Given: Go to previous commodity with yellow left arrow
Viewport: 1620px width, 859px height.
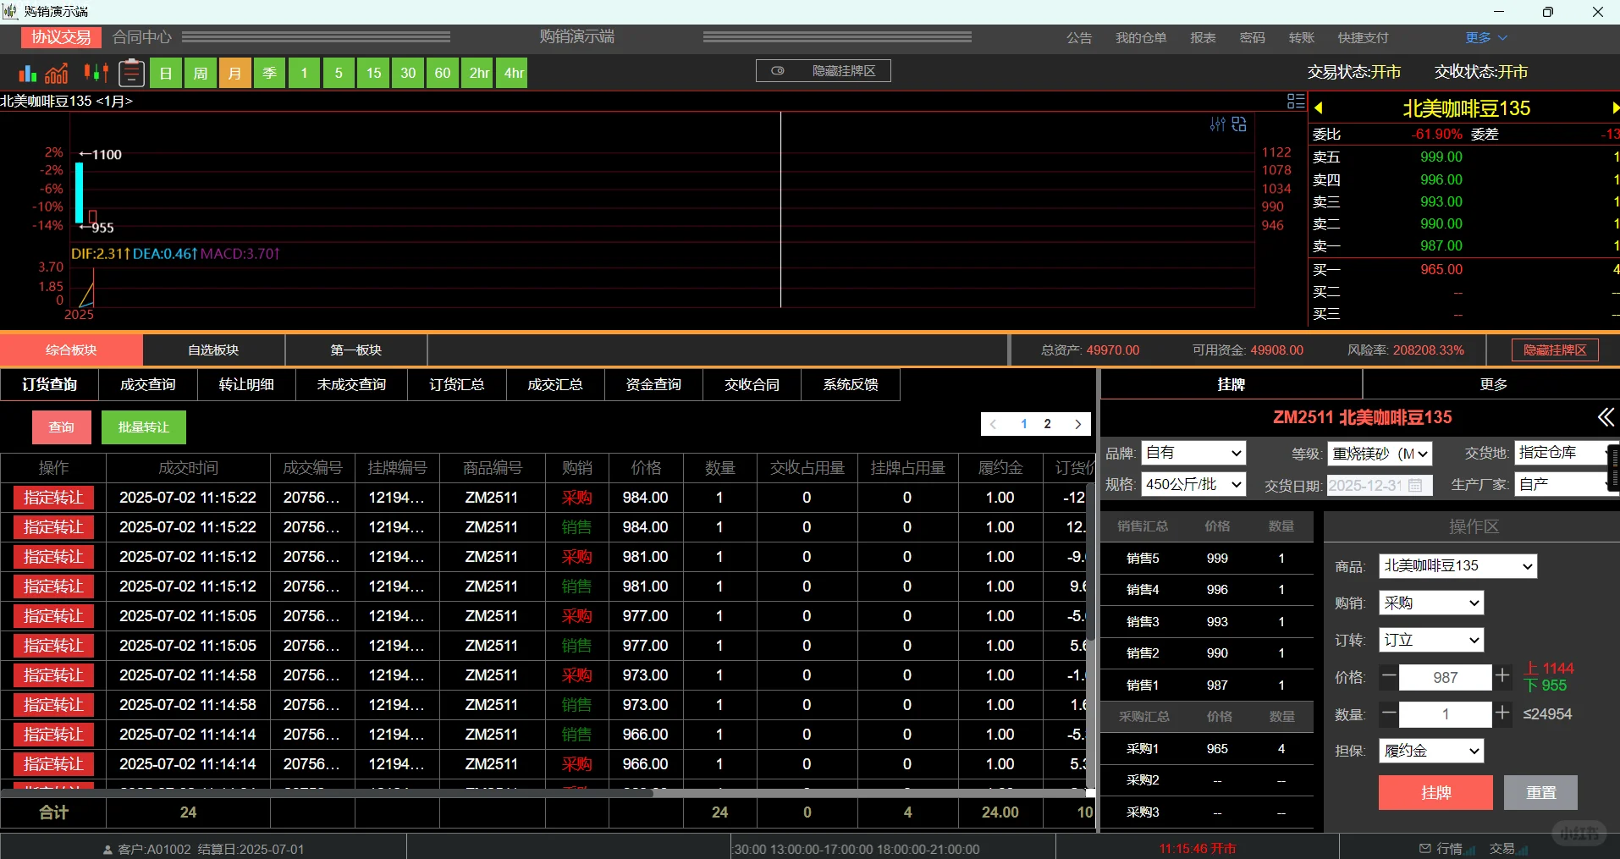Looking at the screenshot, I should (1319, 108).
